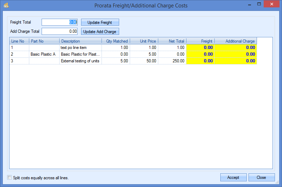
Task: Click the Close button at bottom right
Action: 261,177
